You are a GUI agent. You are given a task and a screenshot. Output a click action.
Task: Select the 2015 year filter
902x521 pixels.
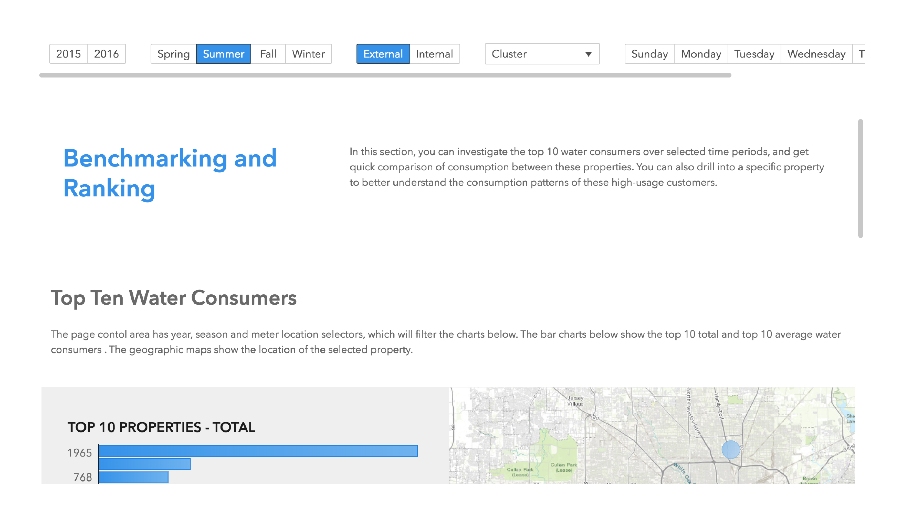[x=68, y=54]
